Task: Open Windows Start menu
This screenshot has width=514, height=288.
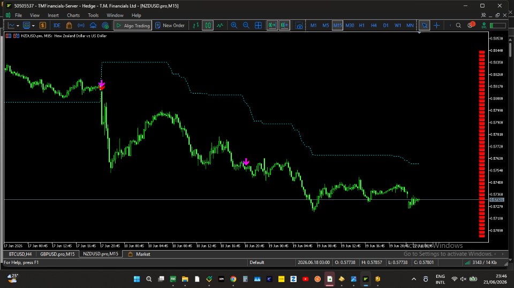Action: pos(137,279)
